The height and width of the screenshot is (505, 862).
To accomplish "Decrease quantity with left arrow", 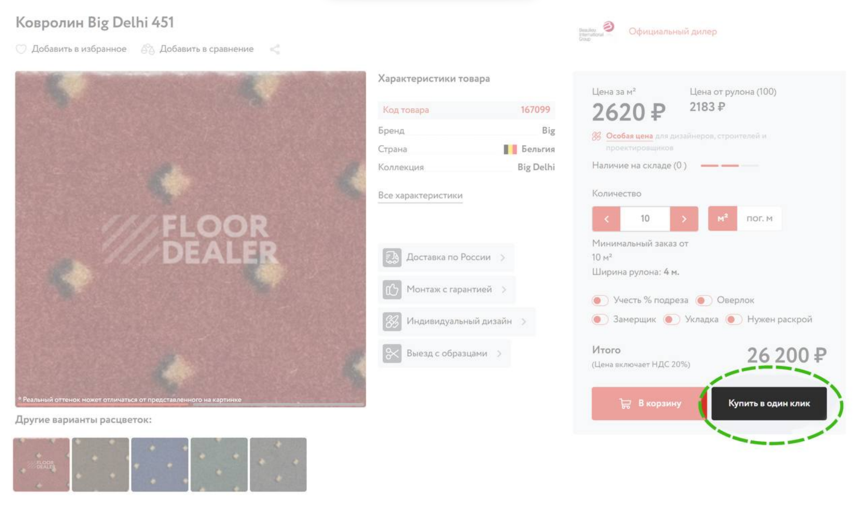I will (x=606, y=219).
